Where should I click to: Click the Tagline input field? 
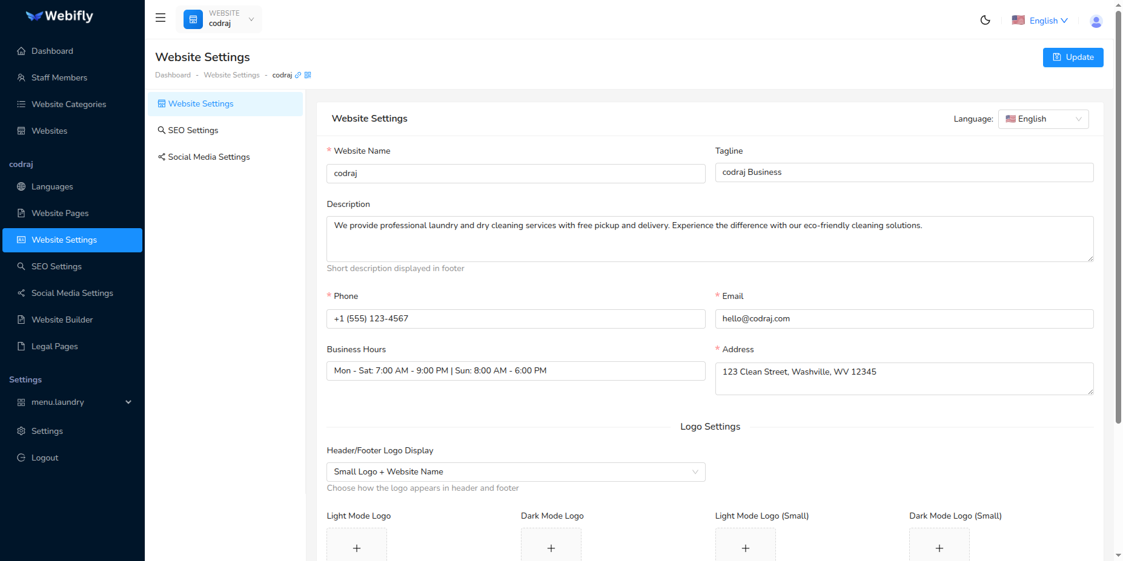pos(904,172)
